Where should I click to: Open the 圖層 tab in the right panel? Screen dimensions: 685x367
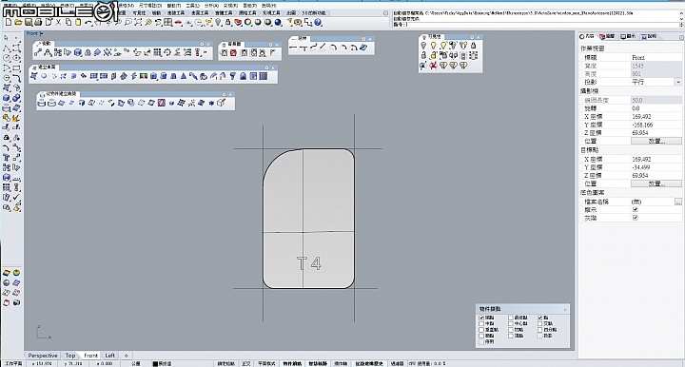pos(607,37)
